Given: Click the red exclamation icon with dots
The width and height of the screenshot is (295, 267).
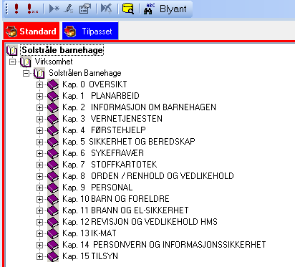Looking at the screenshot, I should click(x=32, y=9).
